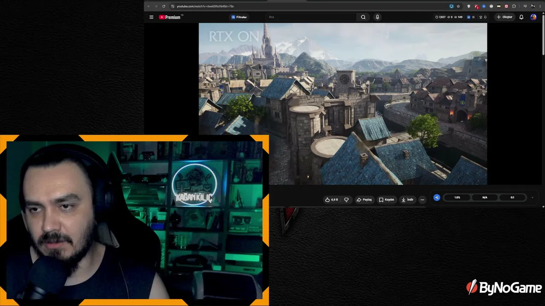Save the video with Kaydet
Viewport: 545px width, 306px height.
387,199
